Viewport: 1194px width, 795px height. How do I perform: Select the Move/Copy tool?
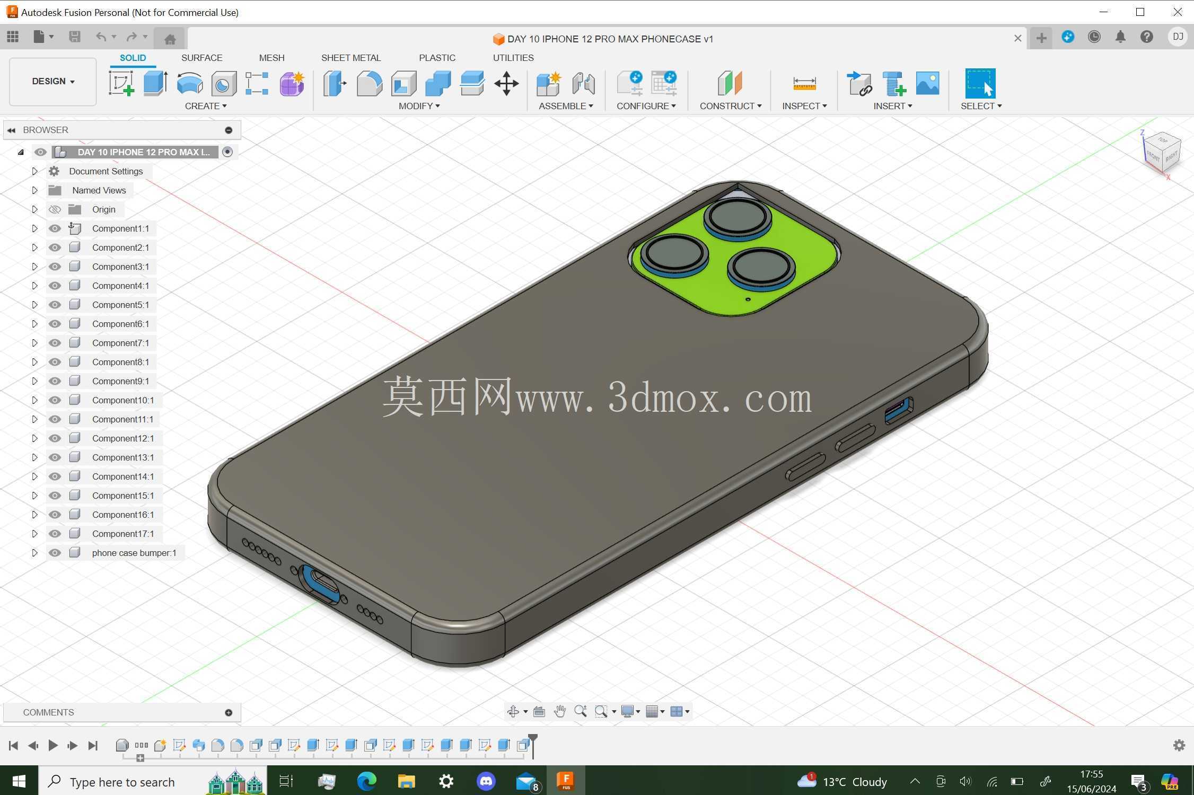(506, 83)
